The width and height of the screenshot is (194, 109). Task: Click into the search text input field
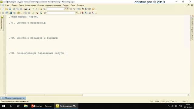tap(55, 9)
